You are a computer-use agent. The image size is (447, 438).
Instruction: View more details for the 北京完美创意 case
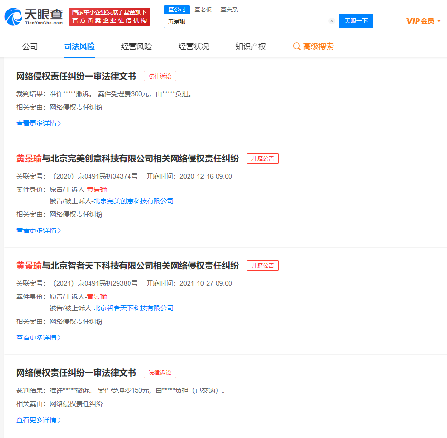click(39, 230)
